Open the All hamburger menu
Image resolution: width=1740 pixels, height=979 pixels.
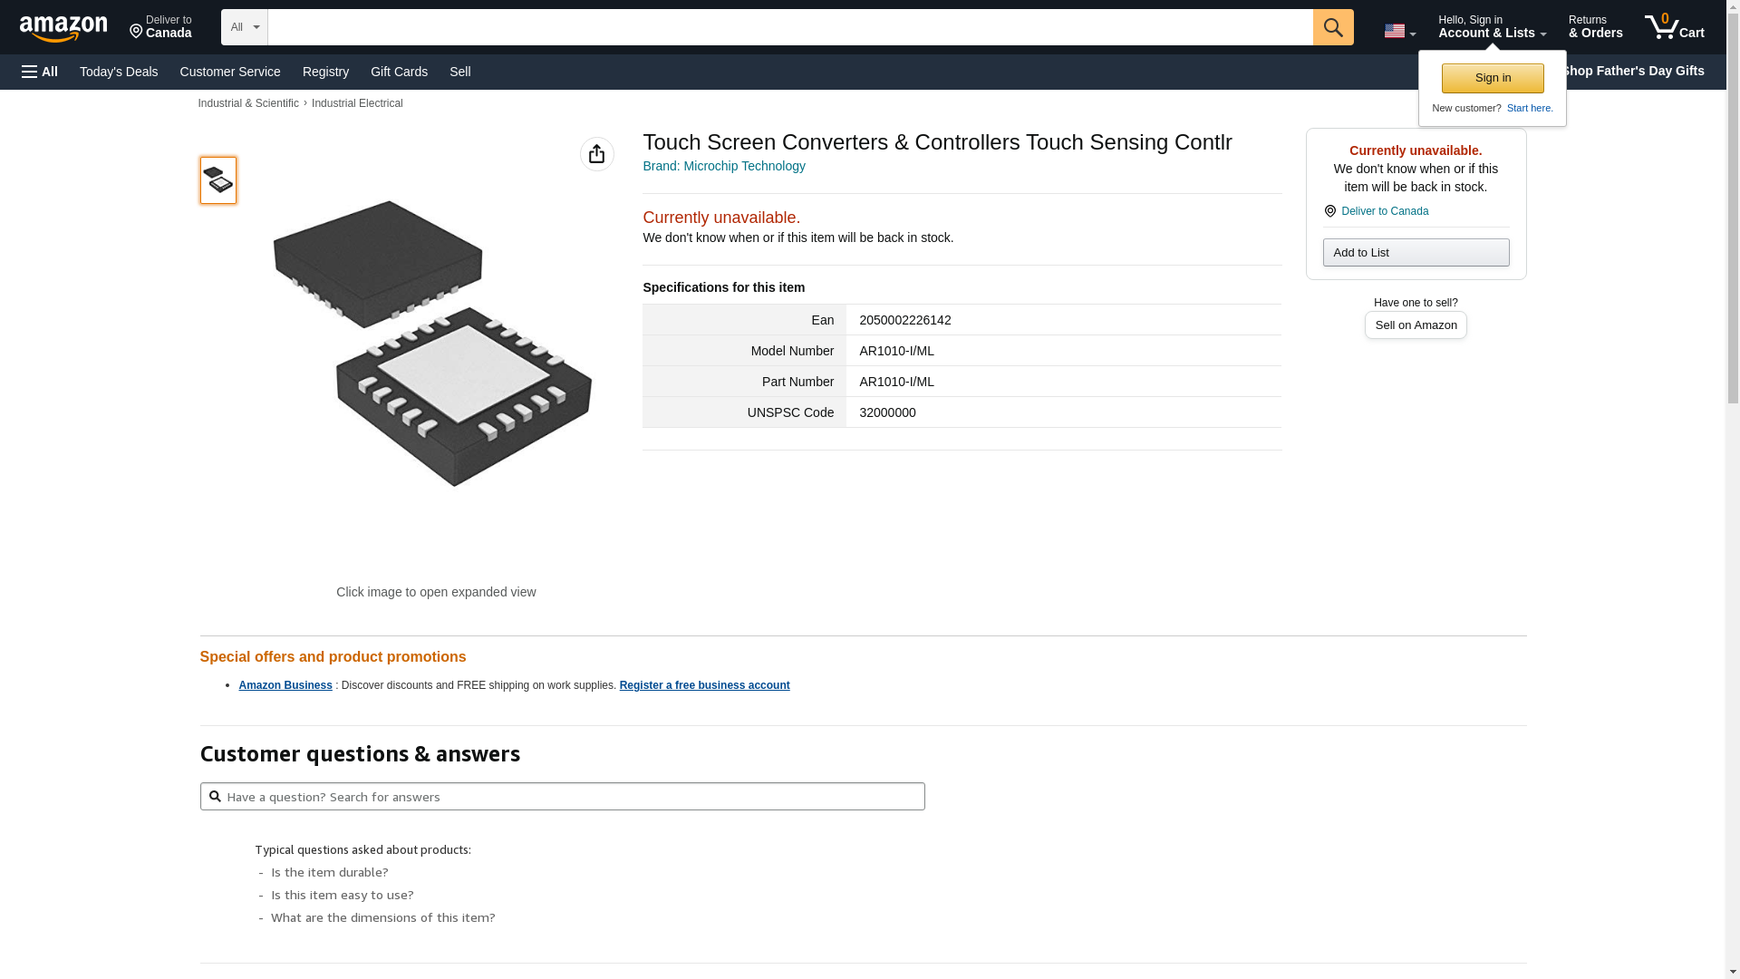tap(40, 72)
